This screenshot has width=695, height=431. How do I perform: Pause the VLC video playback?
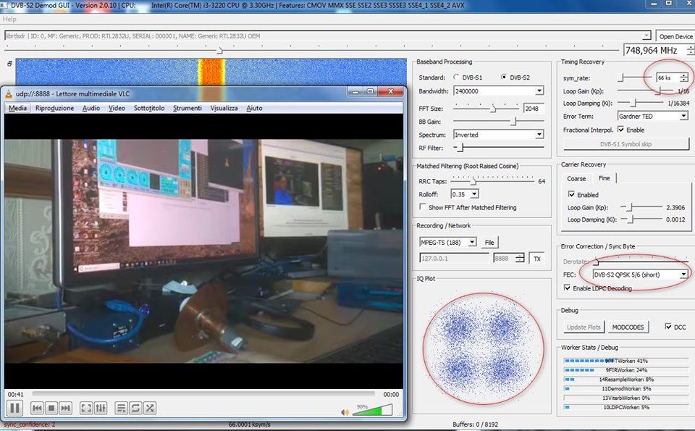click(14, 408)
